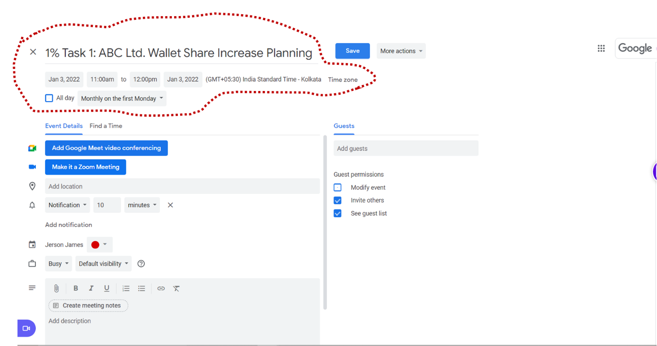The height and width of the screenshot is (346, 657).
Task: Click the bold formatting icon
Action: tap(76, 289)
